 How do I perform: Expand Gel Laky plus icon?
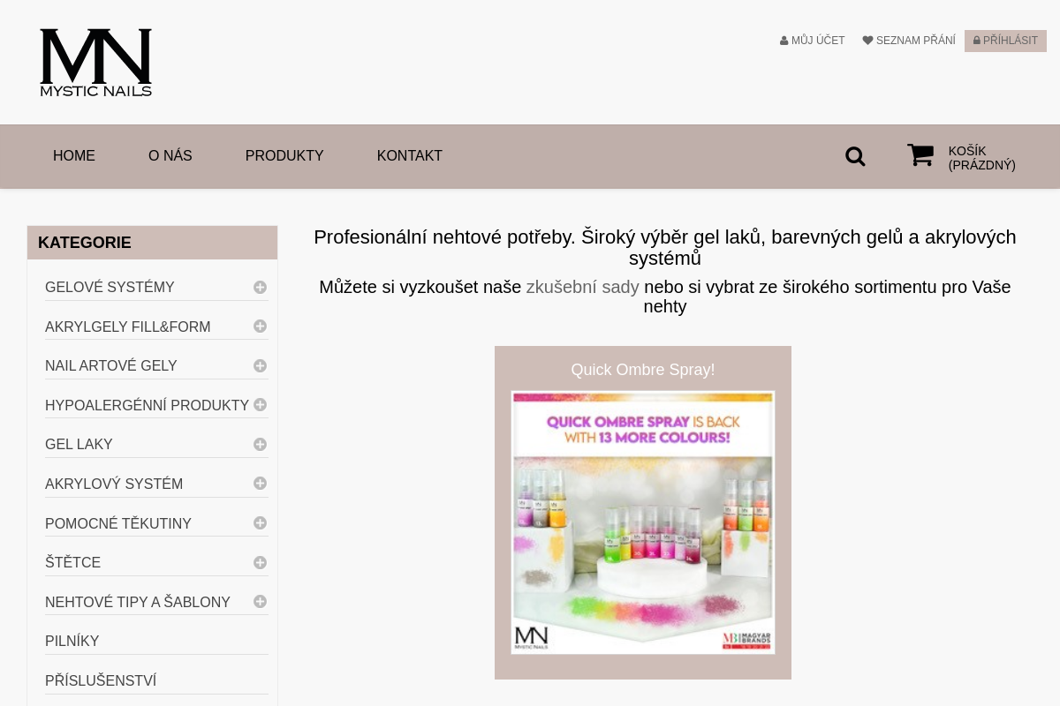pos(260,444)
